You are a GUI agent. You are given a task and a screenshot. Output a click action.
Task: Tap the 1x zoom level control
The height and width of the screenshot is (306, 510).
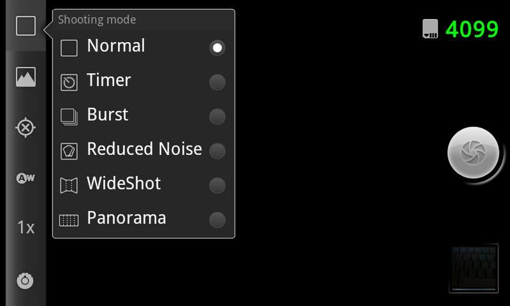tap(25, 228)
